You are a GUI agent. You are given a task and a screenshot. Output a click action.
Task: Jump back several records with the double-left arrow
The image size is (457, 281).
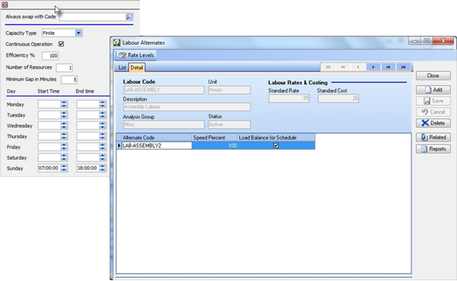[x=343, y=67]
